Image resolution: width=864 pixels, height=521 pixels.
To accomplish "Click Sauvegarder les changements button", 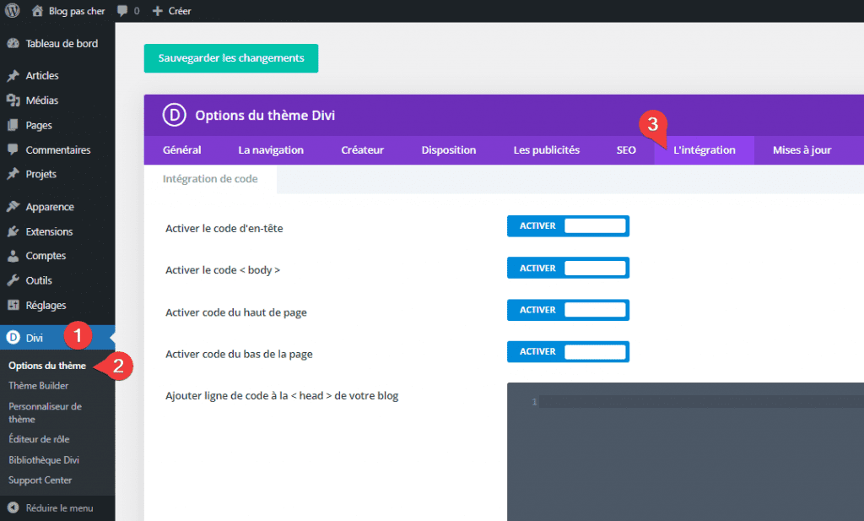I will 231,58.
